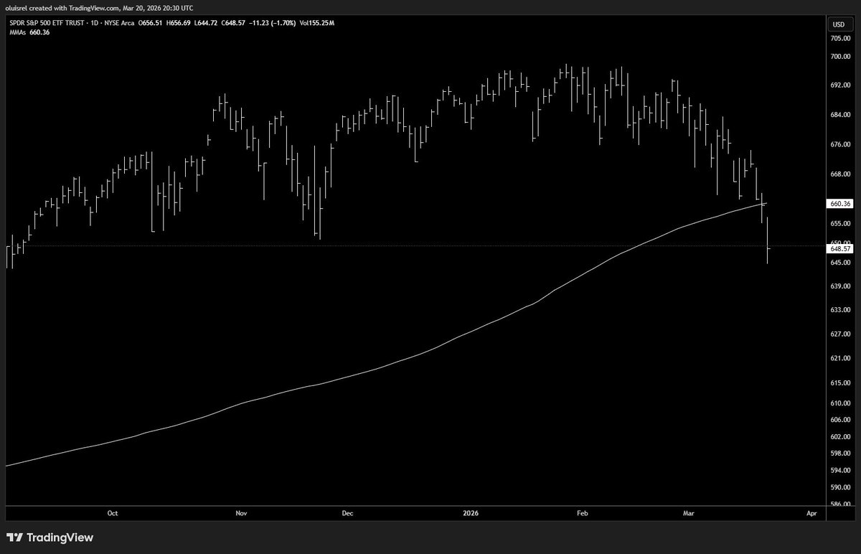
Task: Click the 648.57 last price tag
Action: point(840,248)
